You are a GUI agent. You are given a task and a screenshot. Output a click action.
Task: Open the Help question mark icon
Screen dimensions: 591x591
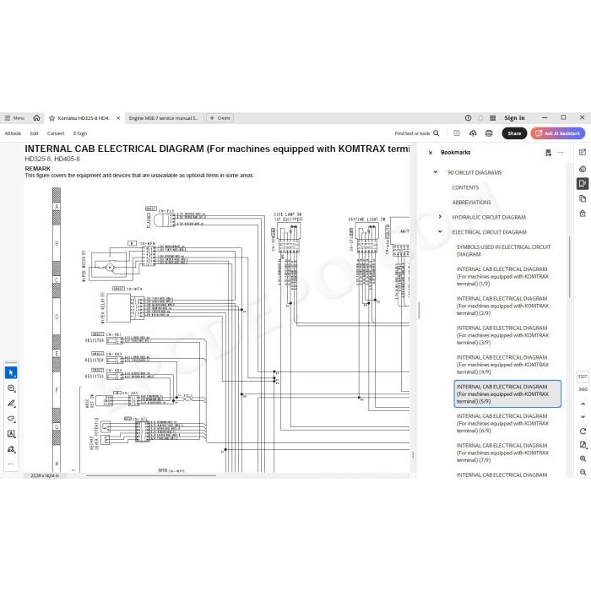coord(468,118)
